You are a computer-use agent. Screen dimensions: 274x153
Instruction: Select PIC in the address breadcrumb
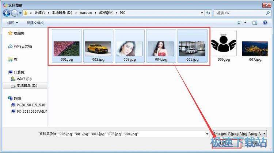pyautogui.click(x=122, y=13)
